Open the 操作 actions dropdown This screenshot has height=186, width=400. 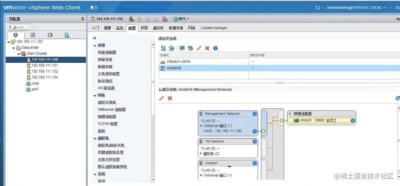point(181,19)
